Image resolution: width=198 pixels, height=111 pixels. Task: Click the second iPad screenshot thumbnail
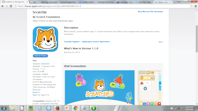coord(150,88)
